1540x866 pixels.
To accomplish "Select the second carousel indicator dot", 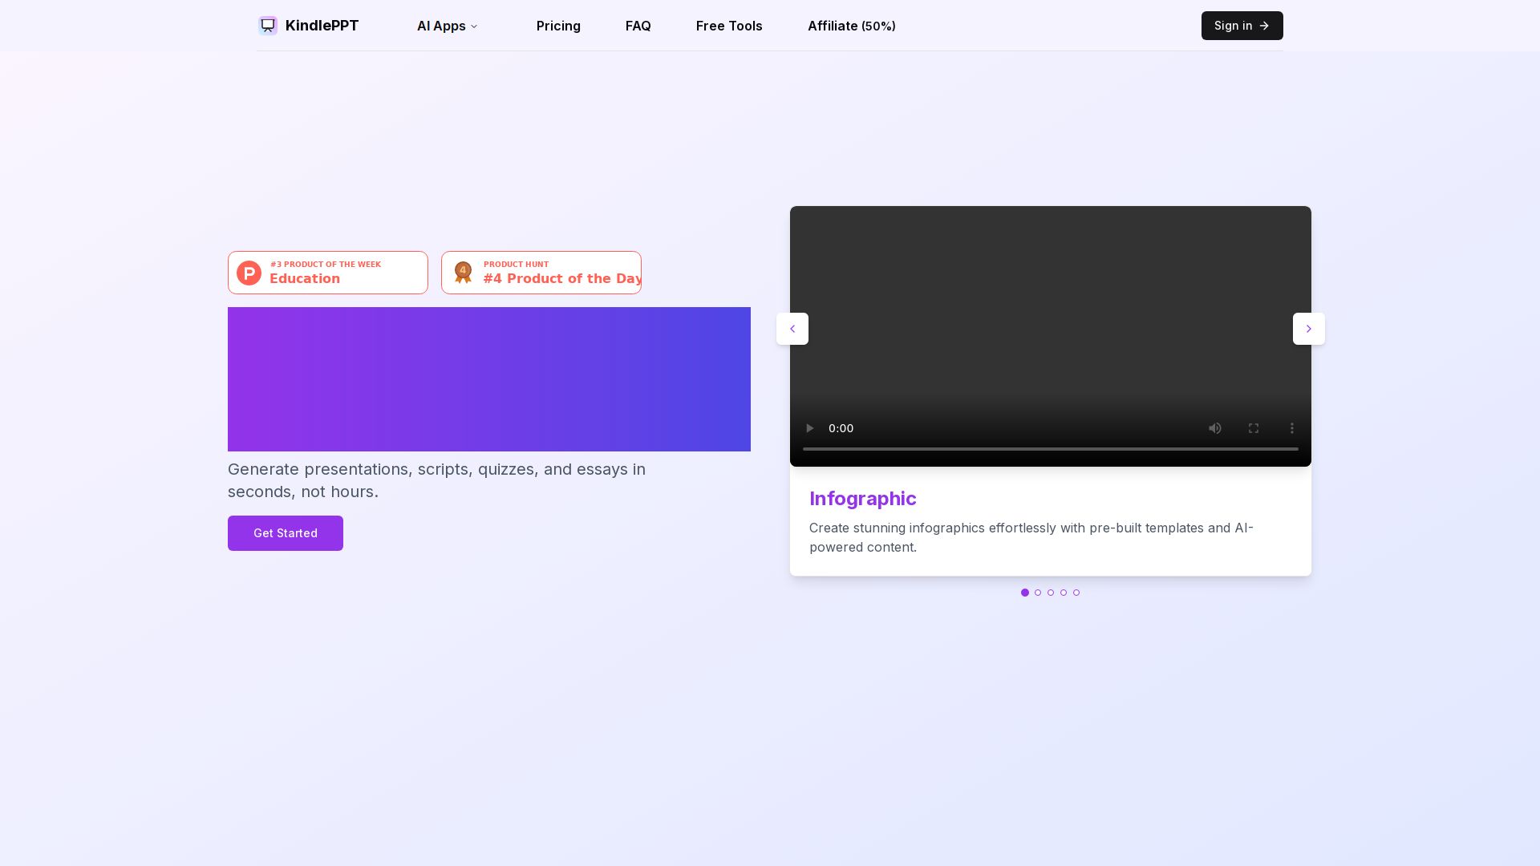I will click(1038, 593).
